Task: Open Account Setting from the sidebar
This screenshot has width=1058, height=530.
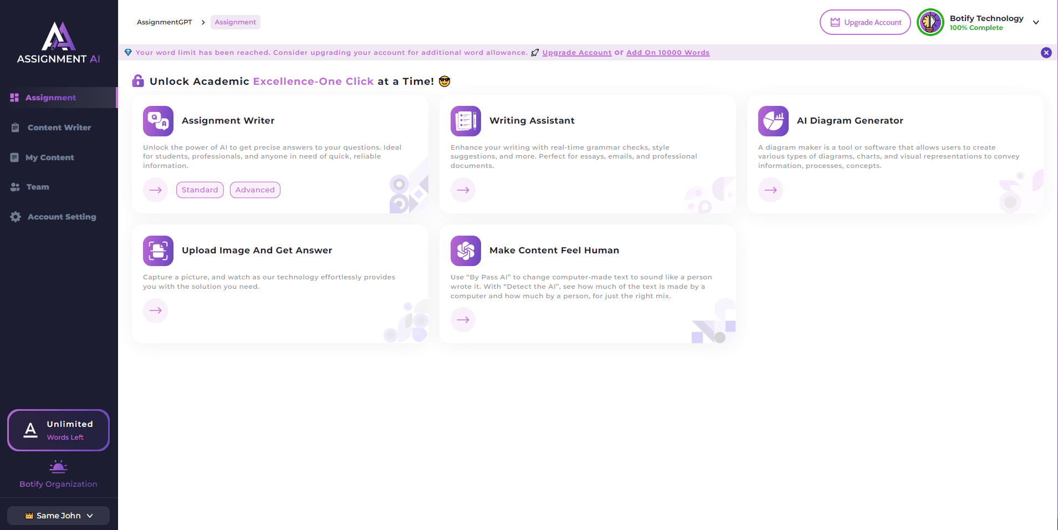Action: 61,217
